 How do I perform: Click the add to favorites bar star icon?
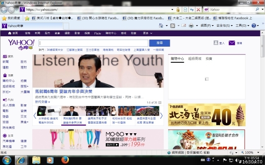pyautogui.click(x=27, y=18)
